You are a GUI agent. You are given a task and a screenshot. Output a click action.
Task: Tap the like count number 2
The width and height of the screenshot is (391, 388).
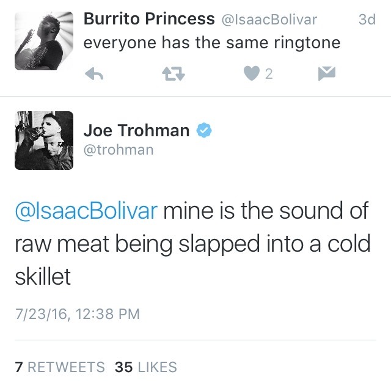click(269, 74)
